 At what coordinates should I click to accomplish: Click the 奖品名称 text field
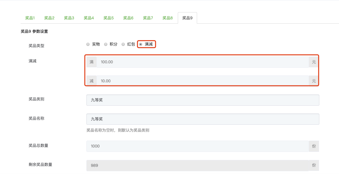[202, 119]
